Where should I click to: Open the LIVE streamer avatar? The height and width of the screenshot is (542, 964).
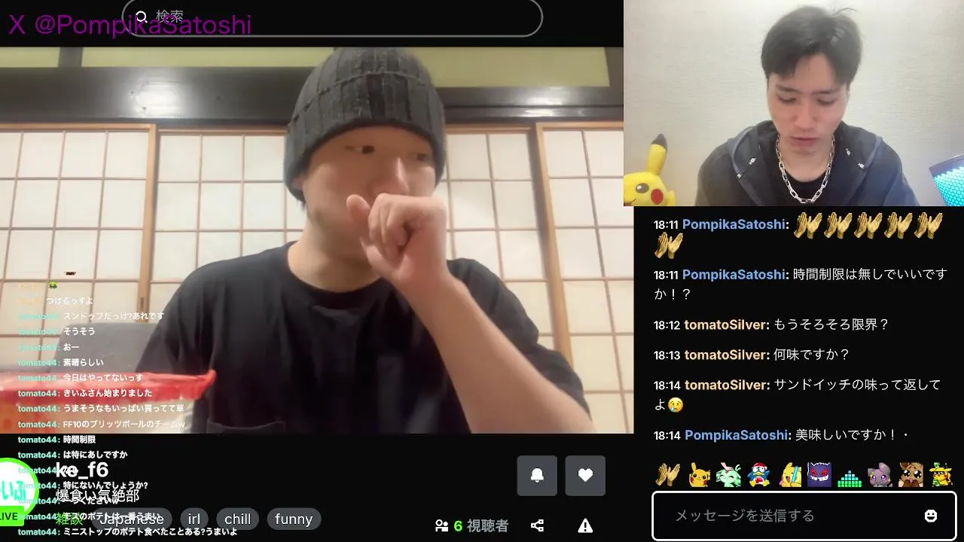coord(17,491)
